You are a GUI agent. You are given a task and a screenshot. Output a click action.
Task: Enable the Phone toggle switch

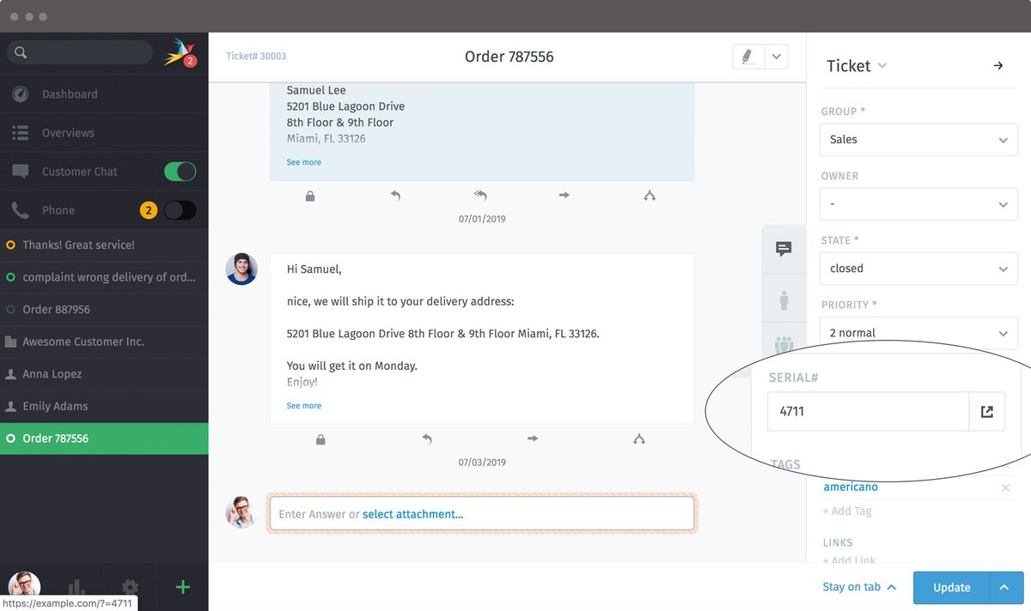click(180, 210)
